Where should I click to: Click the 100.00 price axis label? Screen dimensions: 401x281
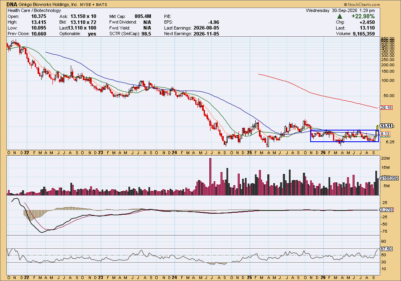[388, 80]
